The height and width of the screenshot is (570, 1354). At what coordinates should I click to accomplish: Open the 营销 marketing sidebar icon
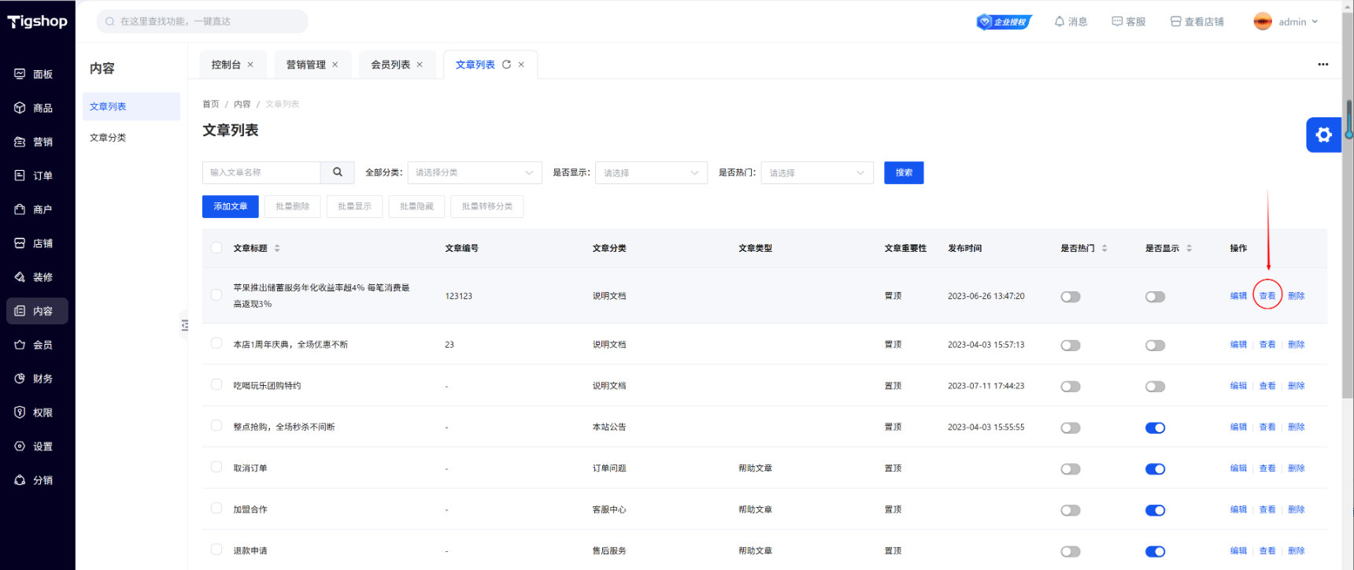point(20,142)
